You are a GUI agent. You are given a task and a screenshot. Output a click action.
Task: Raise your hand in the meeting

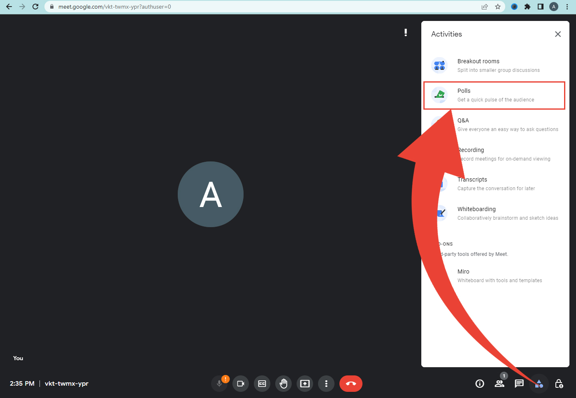[x=283, y=384]
